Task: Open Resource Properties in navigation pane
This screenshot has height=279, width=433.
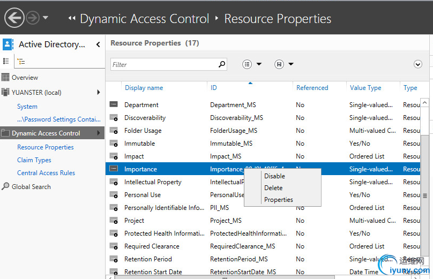Action: pos(46,147)
